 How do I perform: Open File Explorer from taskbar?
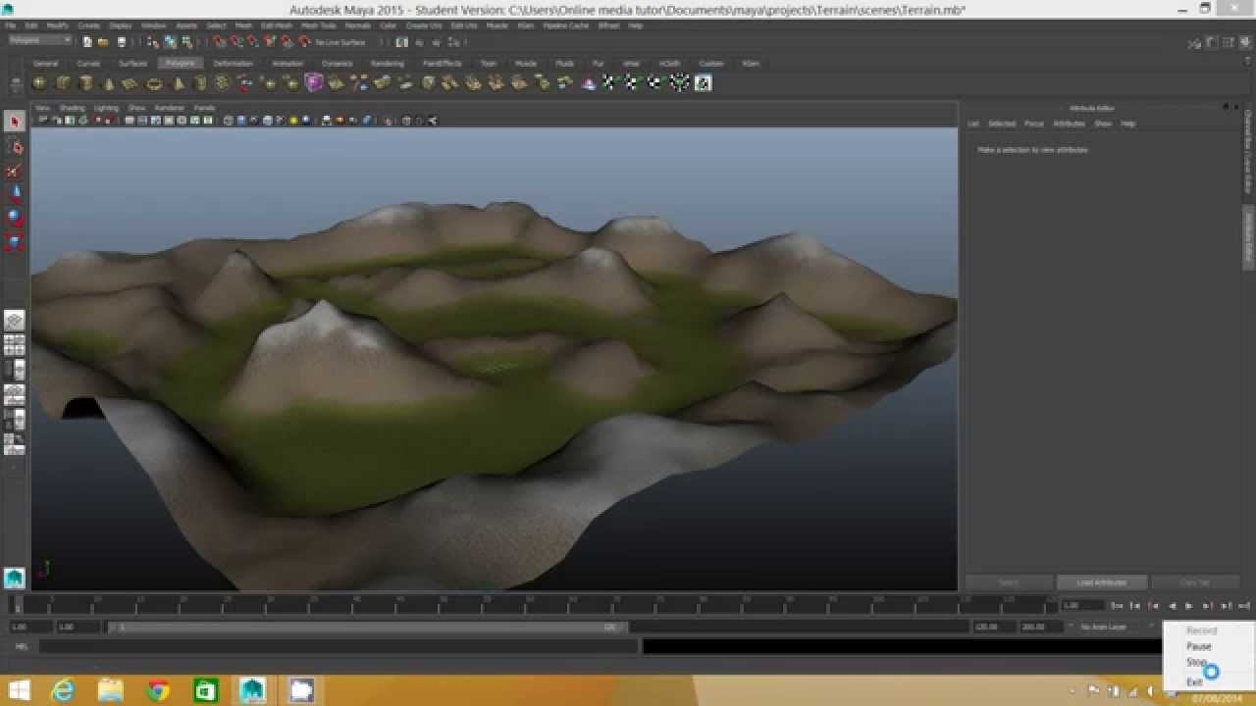110,691
